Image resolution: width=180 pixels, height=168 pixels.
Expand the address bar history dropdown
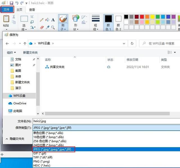[x=124, y=44]
